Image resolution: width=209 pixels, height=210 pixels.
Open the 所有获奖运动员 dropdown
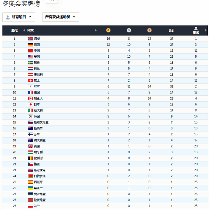[61, 17]
